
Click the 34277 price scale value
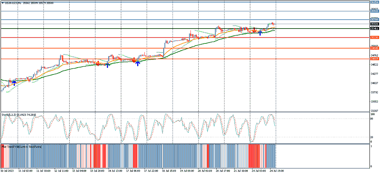[x=374, y=74]
